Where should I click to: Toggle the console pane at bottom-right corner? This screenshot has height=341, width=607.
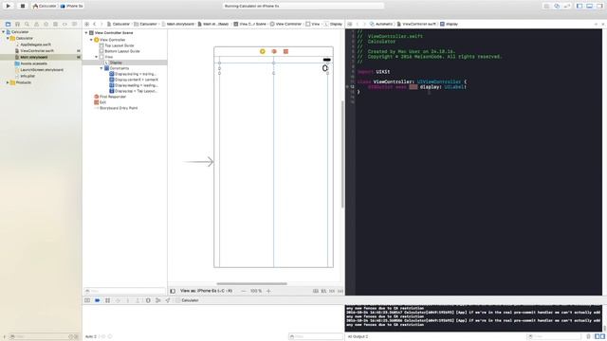(x=603, y=337)
